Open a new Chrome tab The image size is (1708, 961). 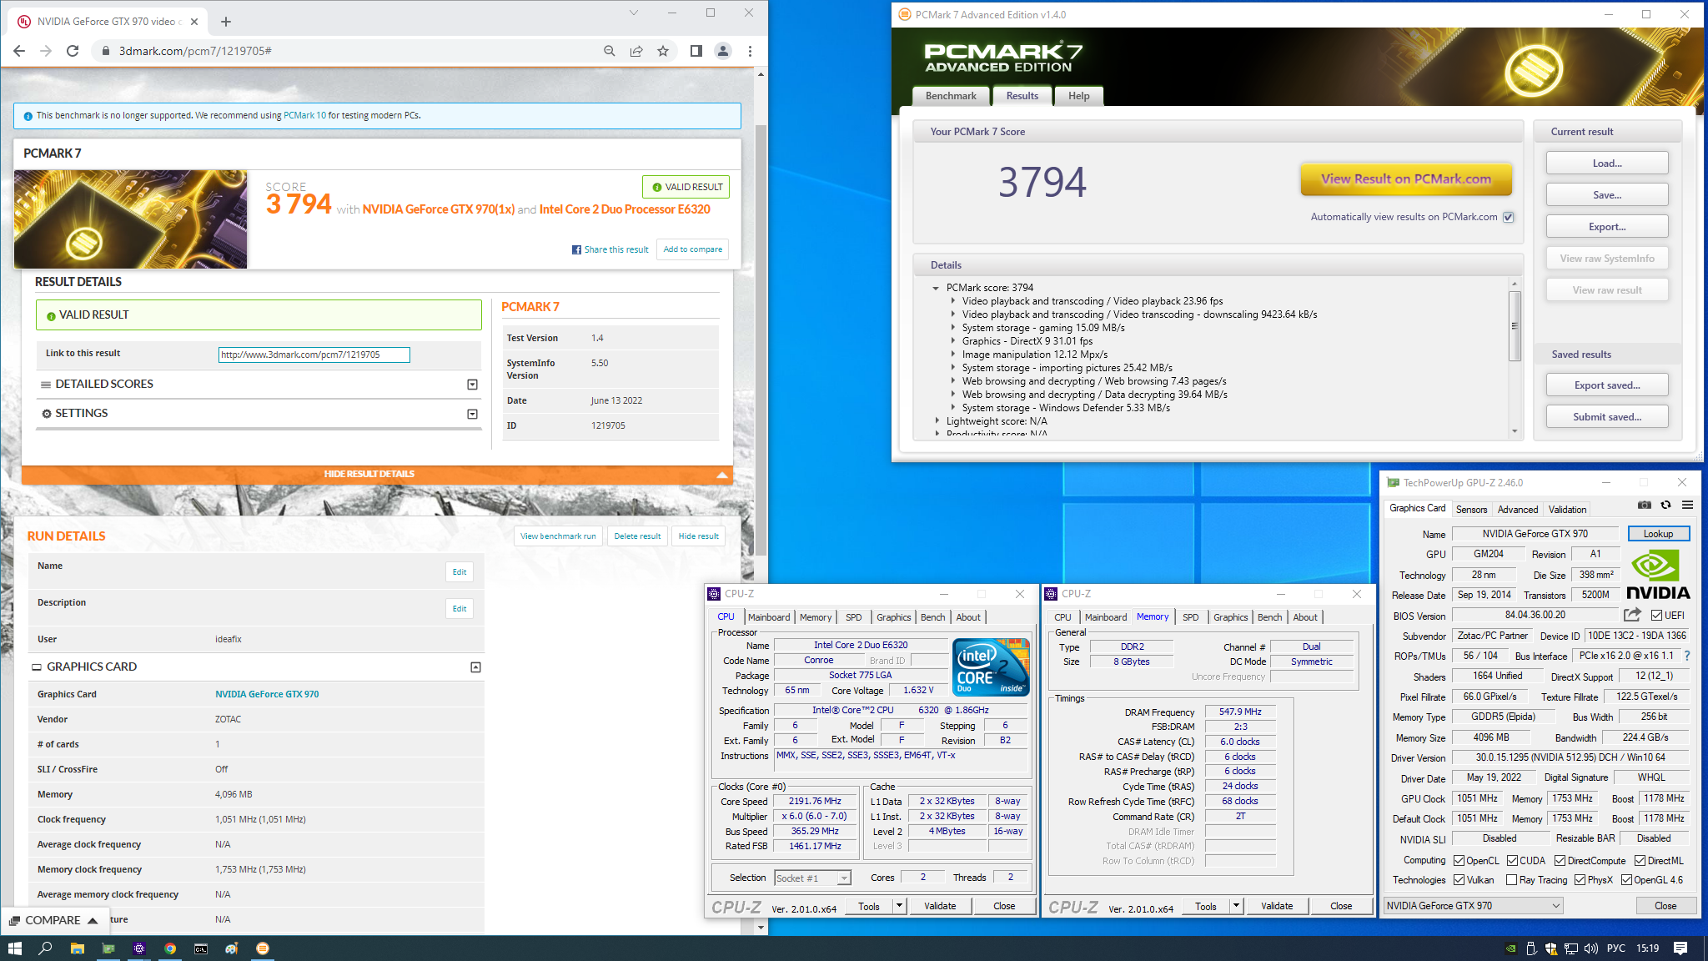pyautogui.click(x=226, y=22)
